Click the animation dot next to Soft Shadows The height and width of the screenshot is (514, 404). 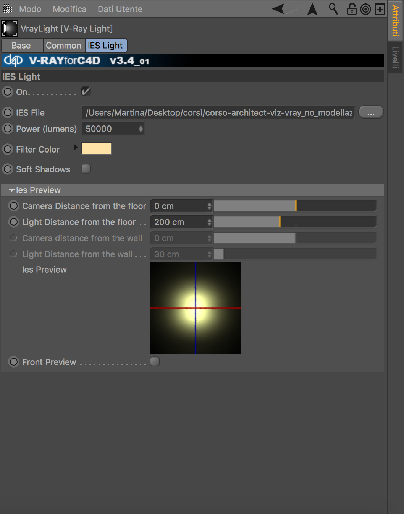click(x=8, y=169)
